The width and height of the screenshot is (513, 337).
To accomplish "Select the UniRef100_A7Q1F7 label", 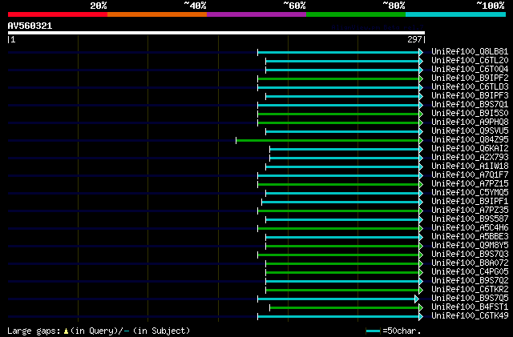I will (x=470, y=175).
